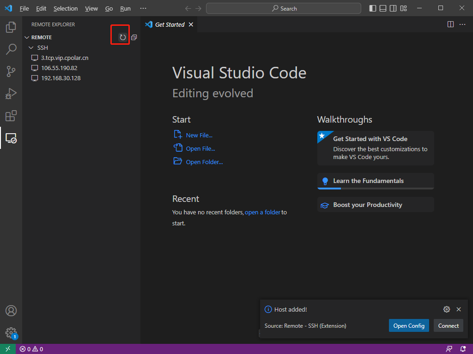Refresh the remote hosts list
The image size is (473, 354).
click(122, 37)
